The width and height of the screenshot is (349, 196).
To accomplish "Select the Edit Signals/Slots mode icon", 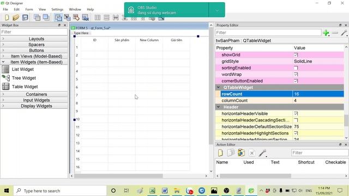I will tap(67, 17).
